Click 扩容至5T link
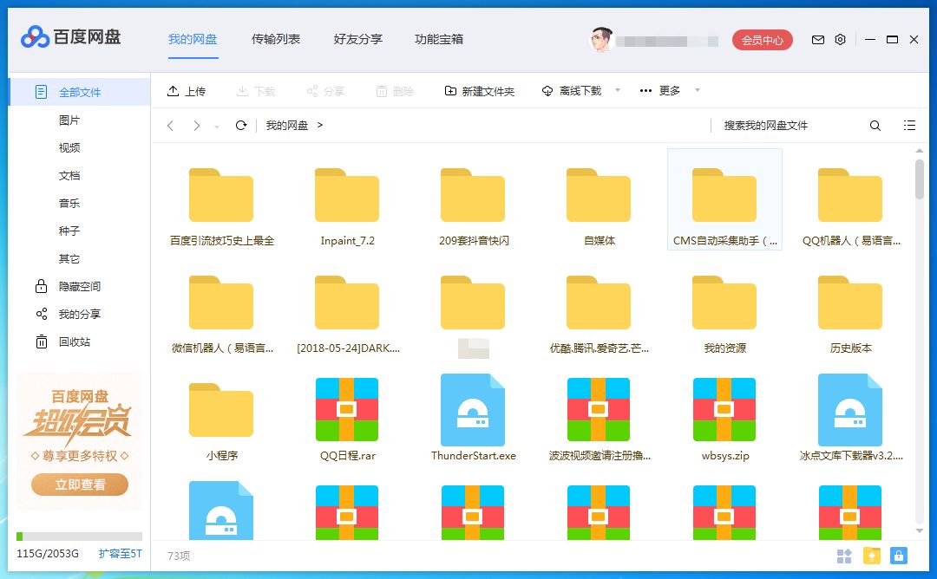Screen dimensions: 937x579 click(x=121, y=553)
